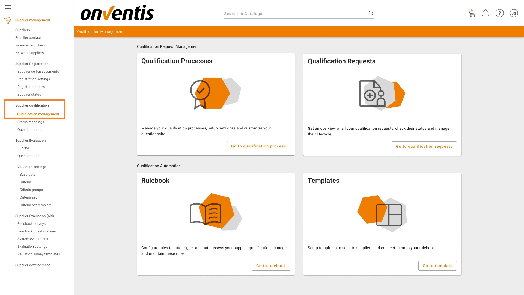Viewport: 524px width, 295px height.
Task: Click the Onventis logo
Action: pyautogui.click(x=117, y=13)
